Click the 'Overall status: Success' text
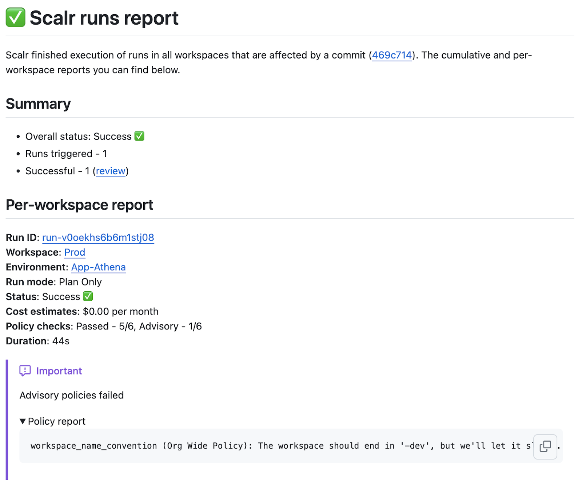Screen dimensions: 582x486 (x=78, y=137)
